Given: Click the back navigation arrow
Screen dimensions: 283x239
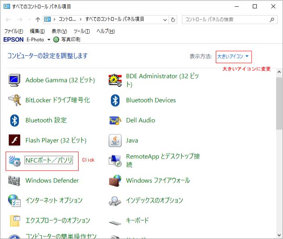Looking at the screenshot, I should tap(8, 19).
